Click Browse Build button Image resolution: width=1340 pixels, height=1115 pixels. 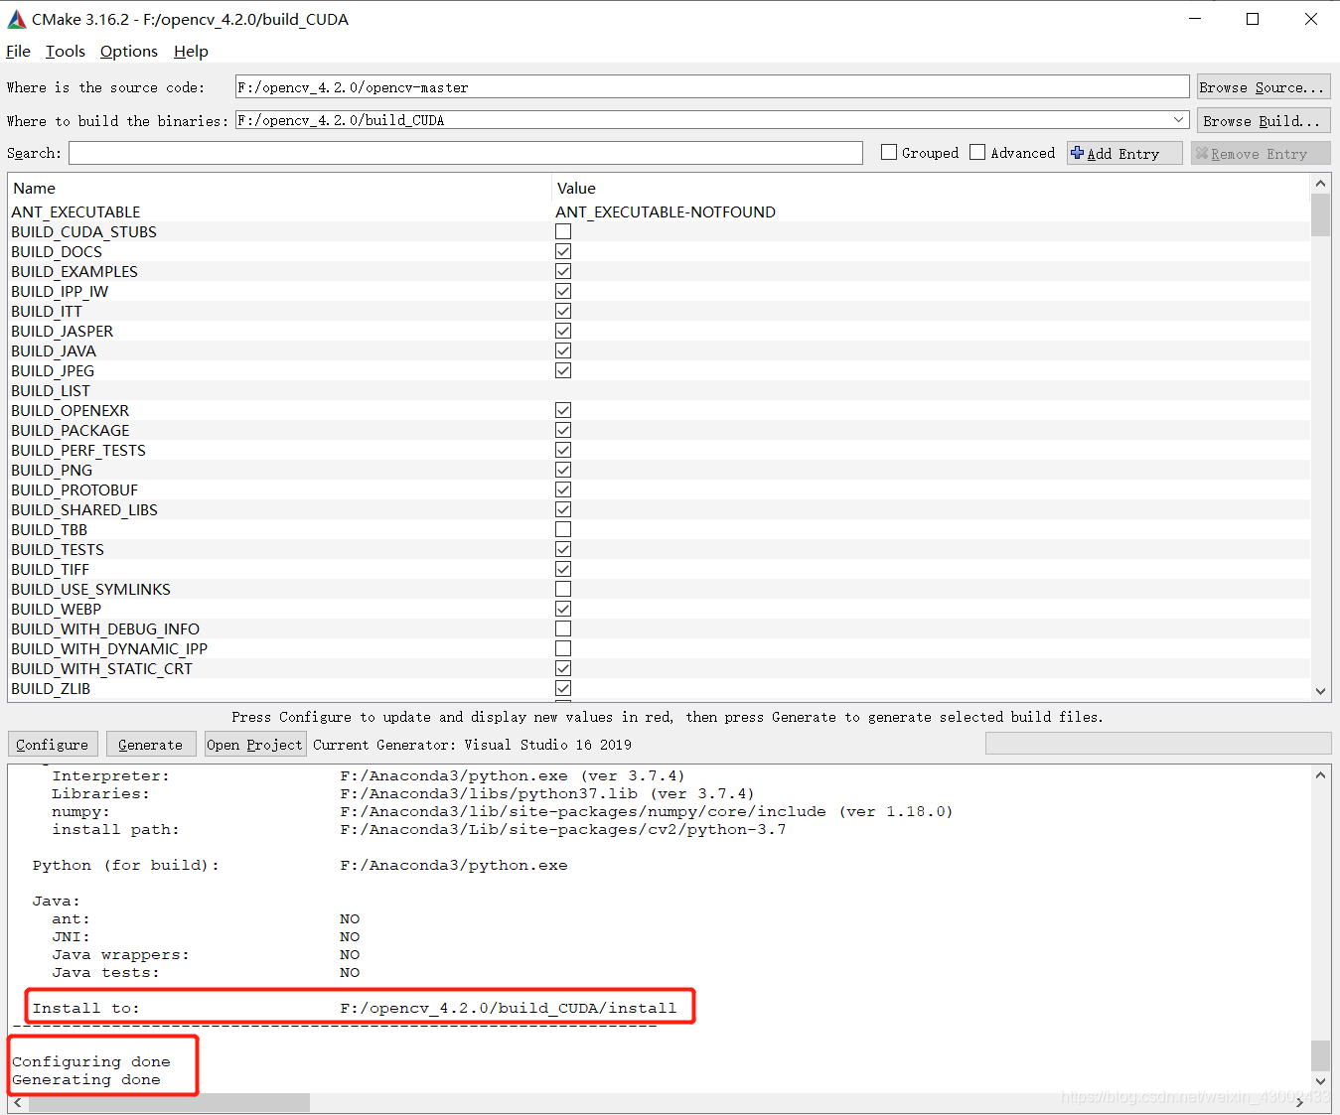coord(1264,120)
